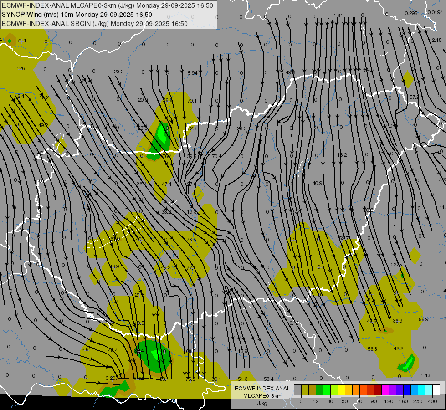Click the map value 2.61
Image resolution: width=446 pixels, height=410 pixels.
[86, 350]
